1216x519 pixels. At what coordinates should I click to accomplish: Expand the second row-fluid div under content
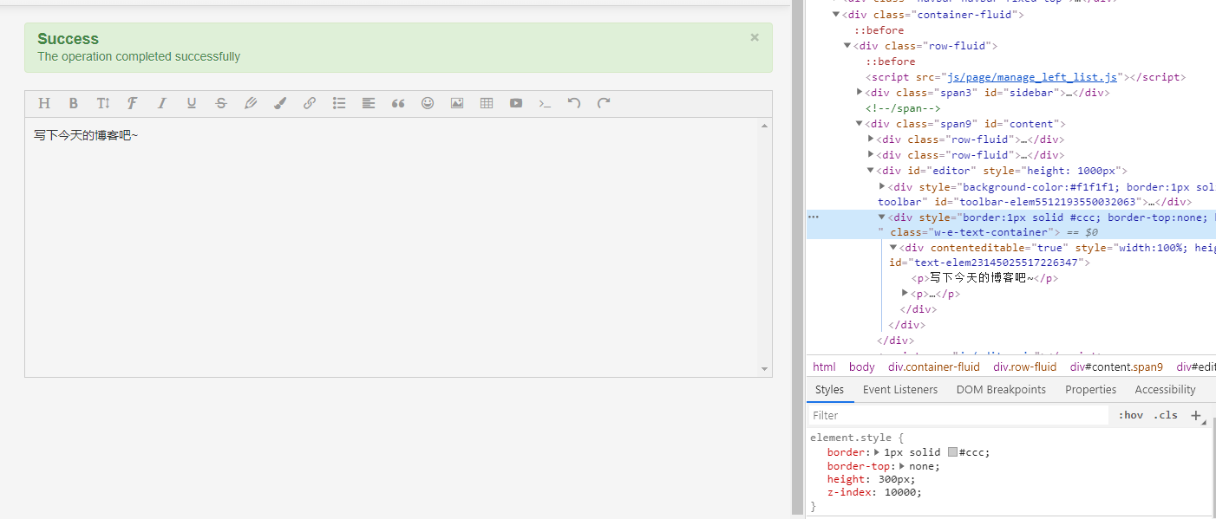(871, 155)
